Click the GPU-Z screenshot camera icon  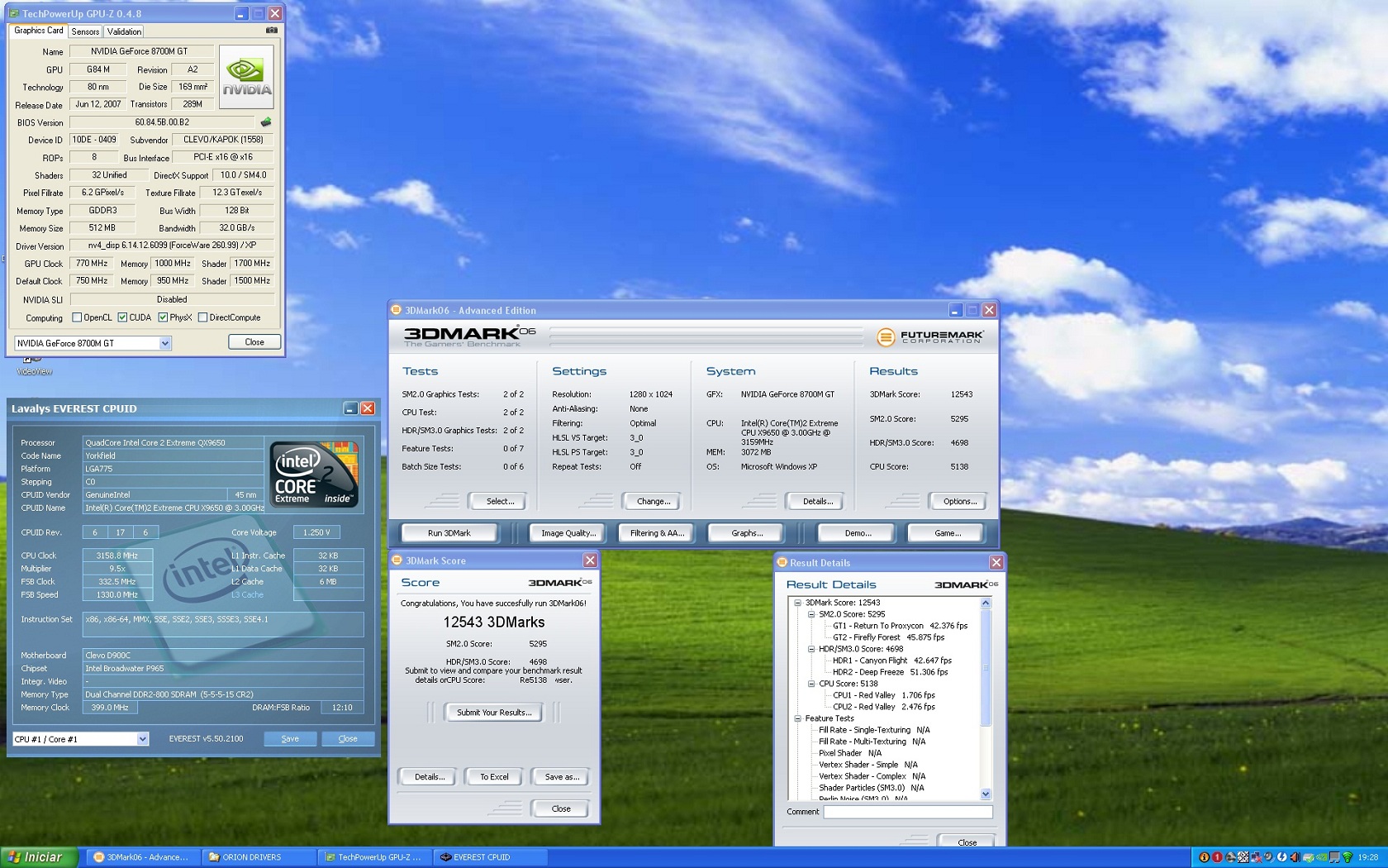pyautogui.click(x=271, y=31)
